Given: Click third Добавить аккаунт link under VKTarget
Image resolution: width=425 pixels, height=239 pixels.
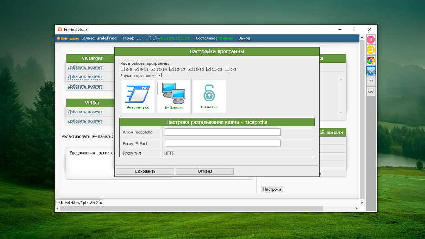Looking at the screenshot, I should 85,86.
